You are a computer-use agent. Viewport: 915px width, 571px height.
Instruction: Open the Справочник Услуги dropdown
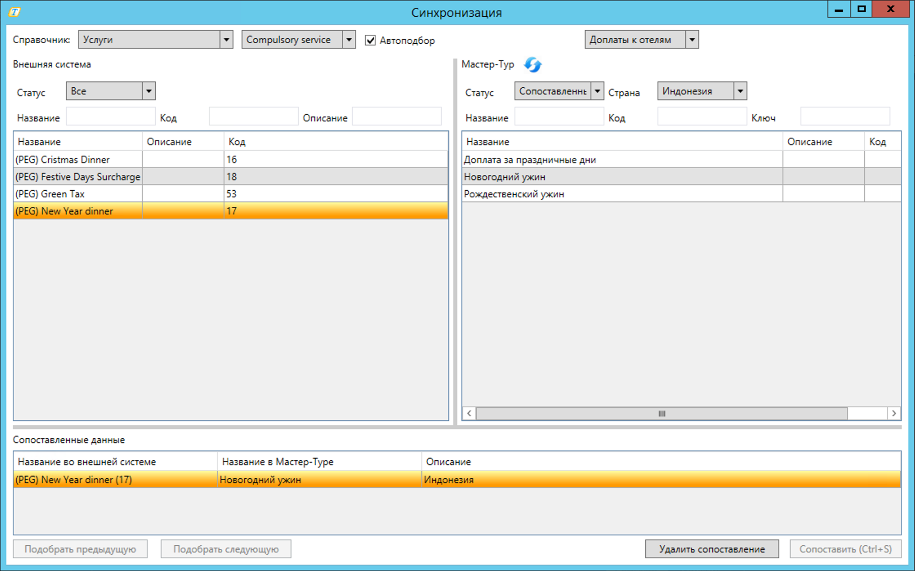pos(226,40)
